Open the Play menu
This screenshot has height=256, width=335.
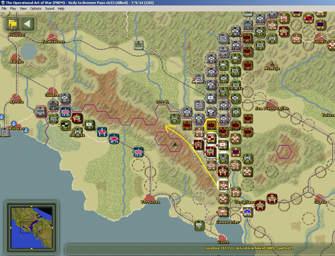[x=13, y=9]
